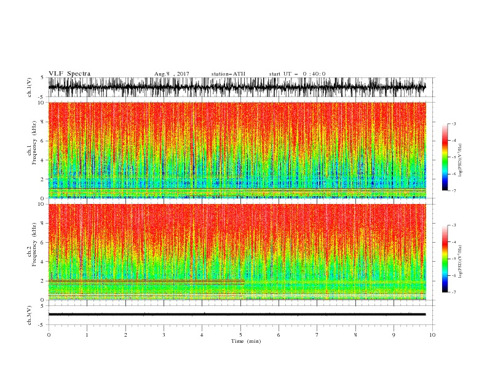487x376 pixels.
Task: Click the ch.1 "Frequency (kHz)" axis label
Action: click(34, 143)
